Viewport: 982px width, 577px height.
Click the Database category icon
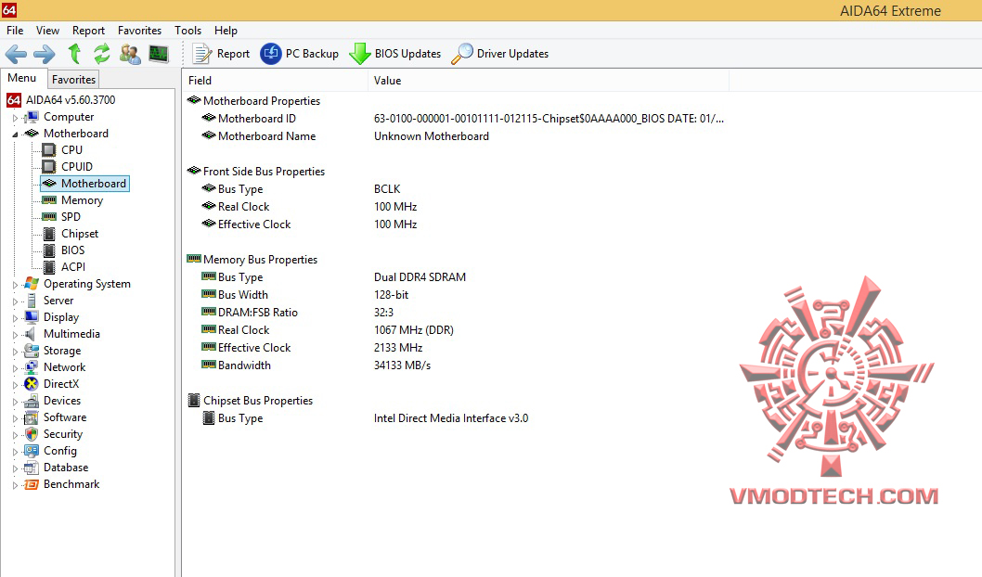coord(32,468)
